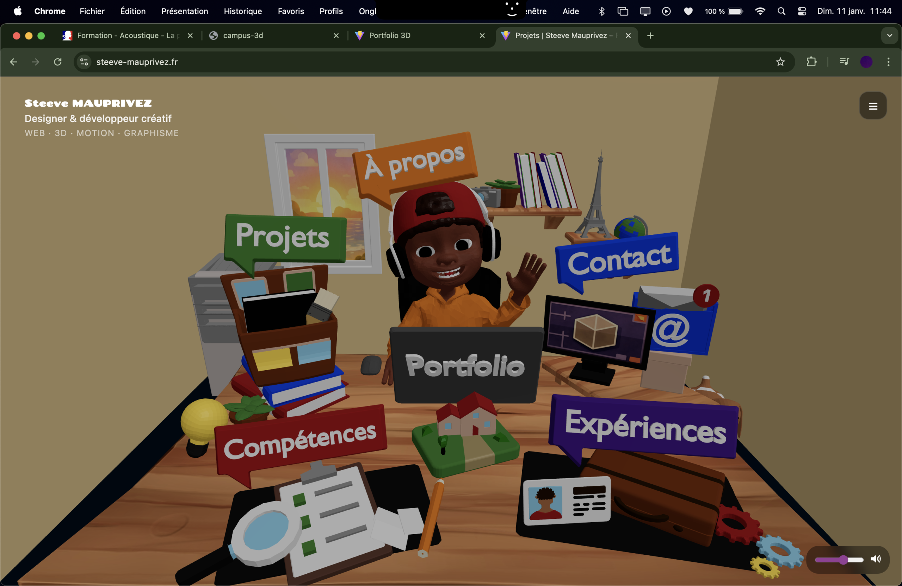Bookmark this page with the star icon
Image resolution: width=902 pixels, height=586 pixels.
[780, 62]
